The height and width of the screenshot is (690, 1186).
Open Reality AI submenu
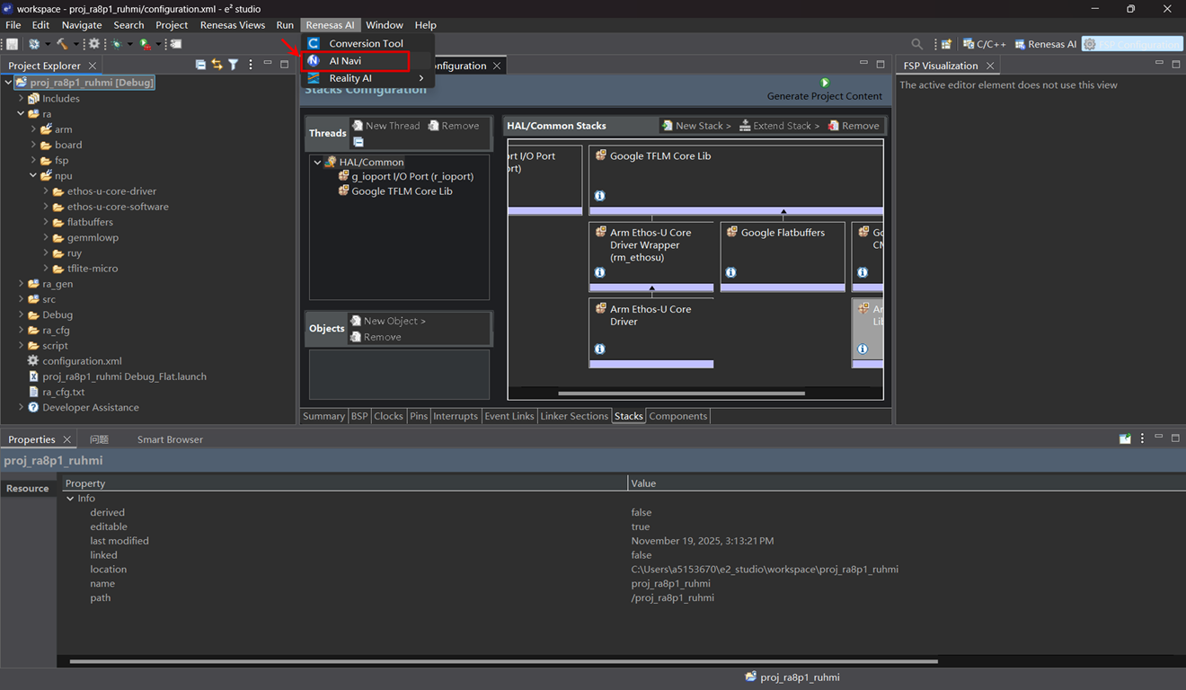367,78
